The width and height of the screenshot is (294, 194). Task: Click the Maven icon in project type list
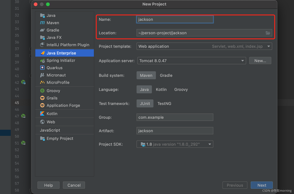point(42,23)
